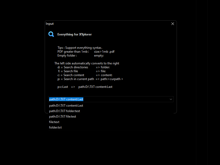Click the 'empty:' example text
The width and height of the screenshot is (220, 165).
click(x=99, y=56)
